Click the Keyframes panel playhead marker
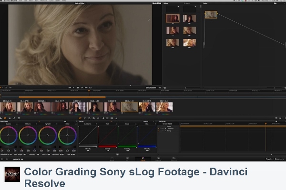The image size is (286, 190). pos(266,123)
